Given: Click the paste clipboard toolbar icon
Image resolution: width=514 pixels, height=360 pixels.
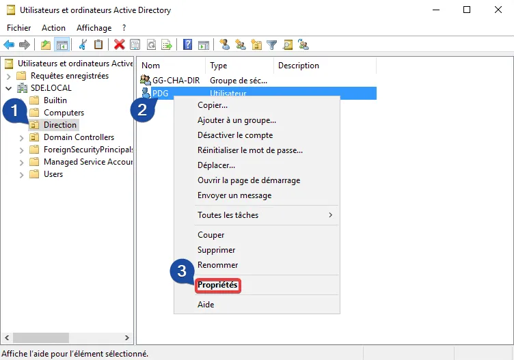Looking at the screenshot, I should [98, 45].
